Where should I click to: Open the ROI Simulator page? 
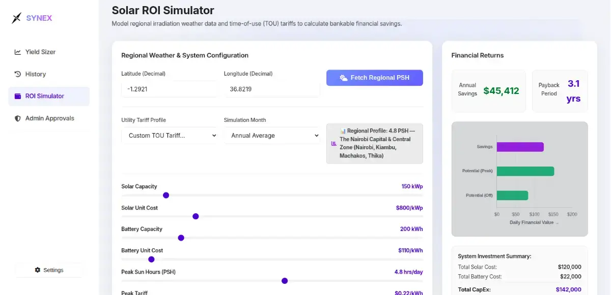coord(49,96)
